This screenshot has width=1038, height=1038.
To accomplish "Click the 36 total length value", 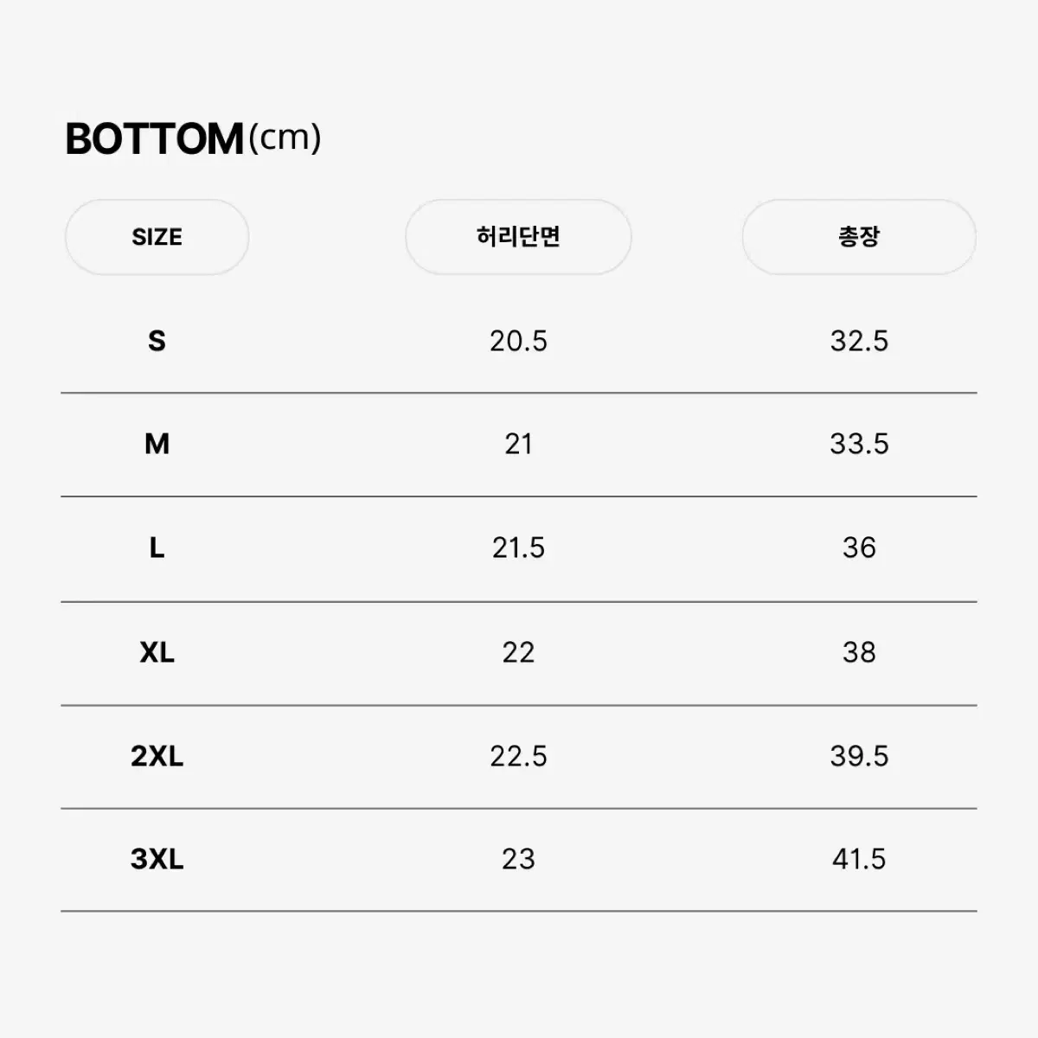I will click(859, 548).
